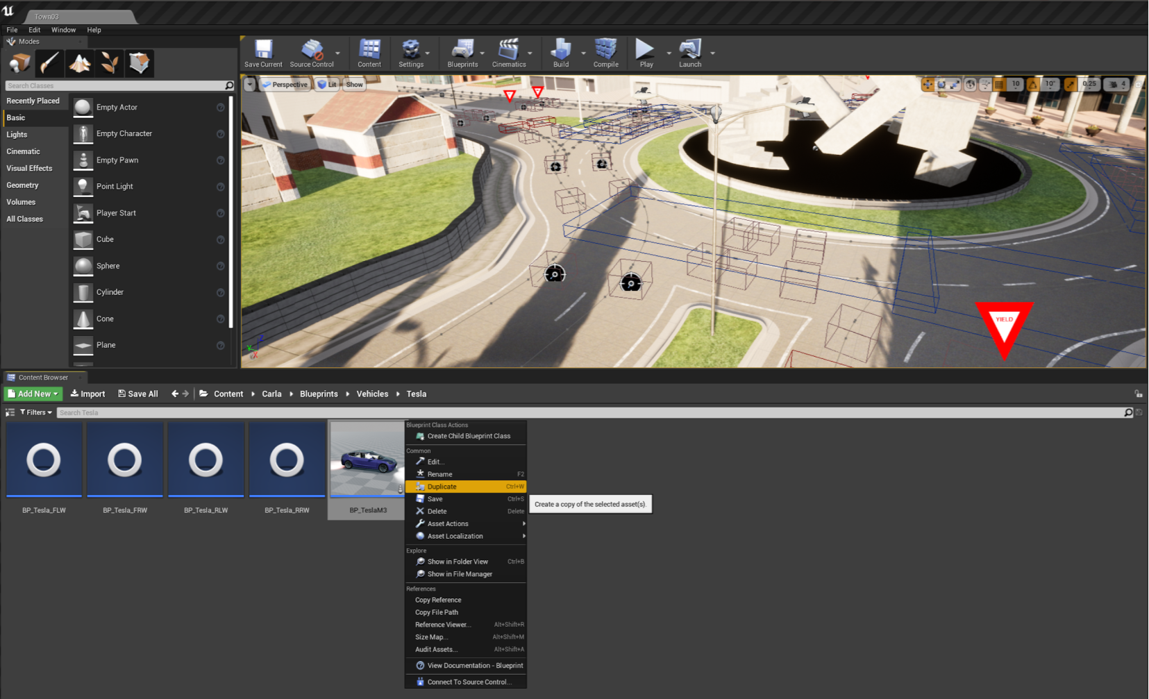This screenshot has height=699, width=1149.
Task: Start the level with Play
Action: pos(646,53)
